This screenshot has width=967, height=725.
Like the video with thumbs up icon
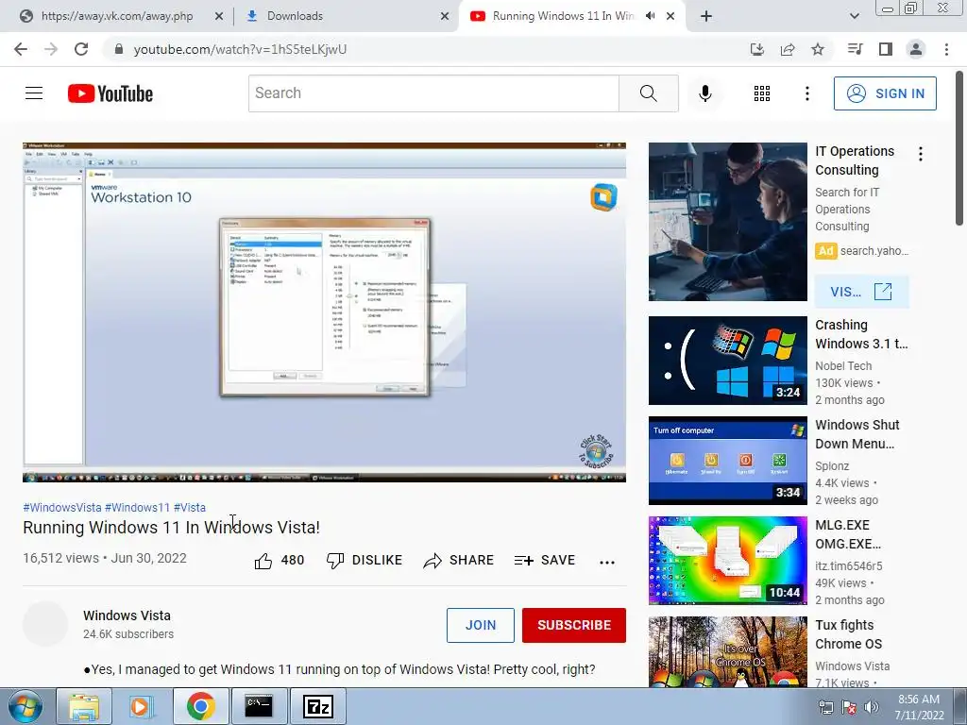(263, 561)
